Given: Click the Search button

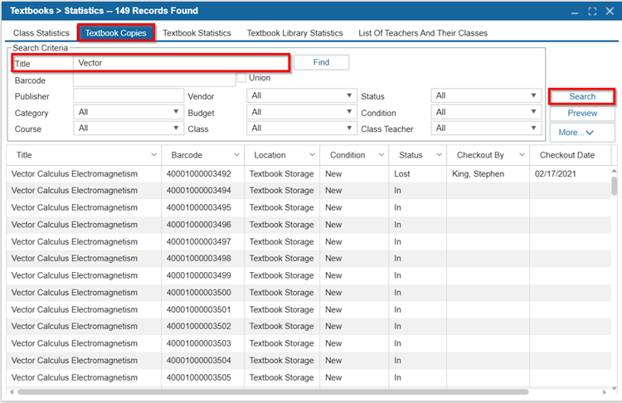Looking at the screenshot, I should 582,96.
